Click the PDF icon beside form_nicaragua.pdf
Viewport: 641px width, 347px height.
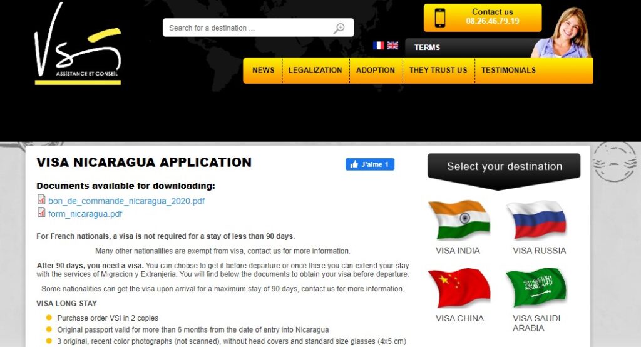click(x=41, y=213)
